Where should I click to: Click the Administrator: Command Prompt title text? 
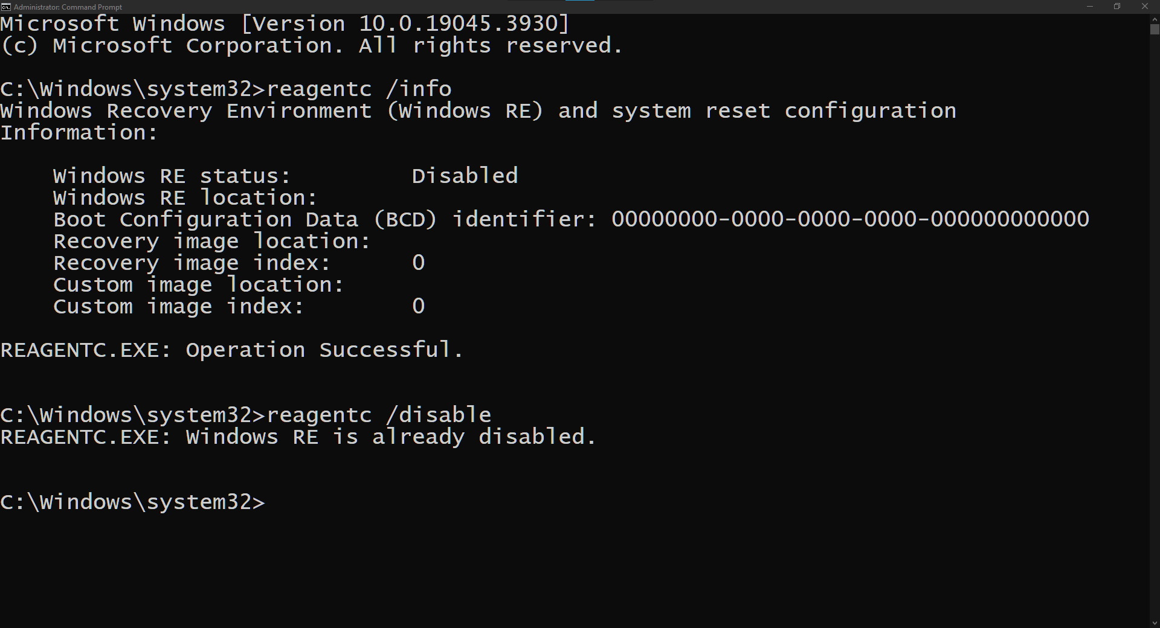point(68,7)
